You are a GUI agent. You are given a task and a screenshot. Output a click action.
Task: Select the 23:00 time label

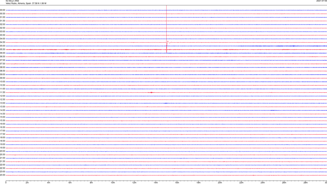point(2,172)
